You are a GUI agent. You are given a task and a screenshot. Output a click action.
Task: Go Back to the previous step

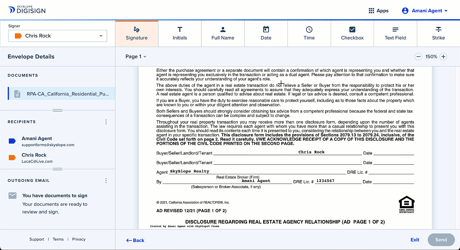[135, 240]
